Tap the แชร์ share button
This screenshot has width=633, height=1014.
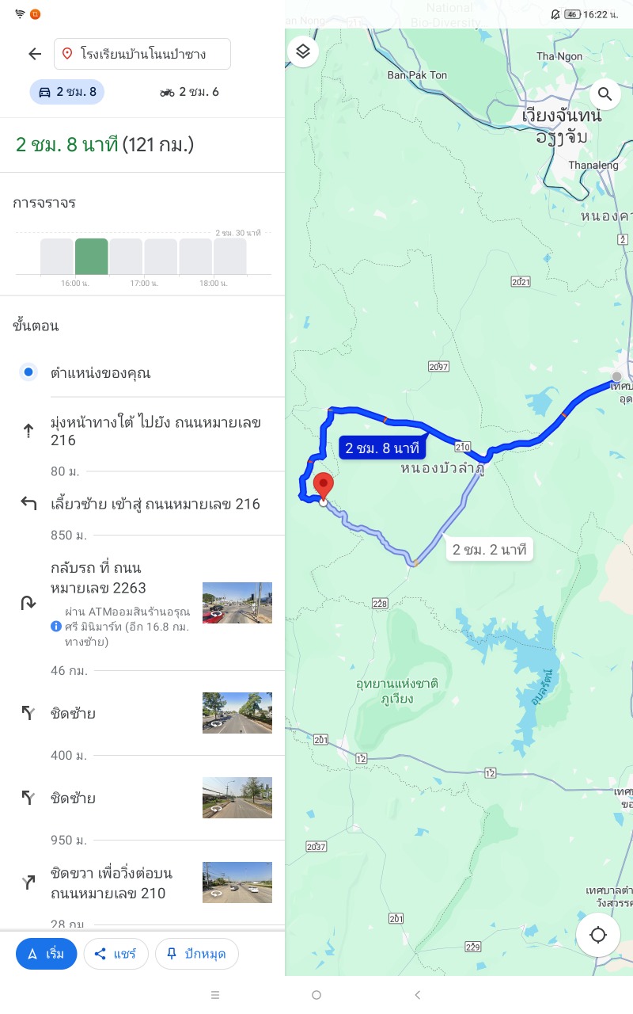[116, 954]
